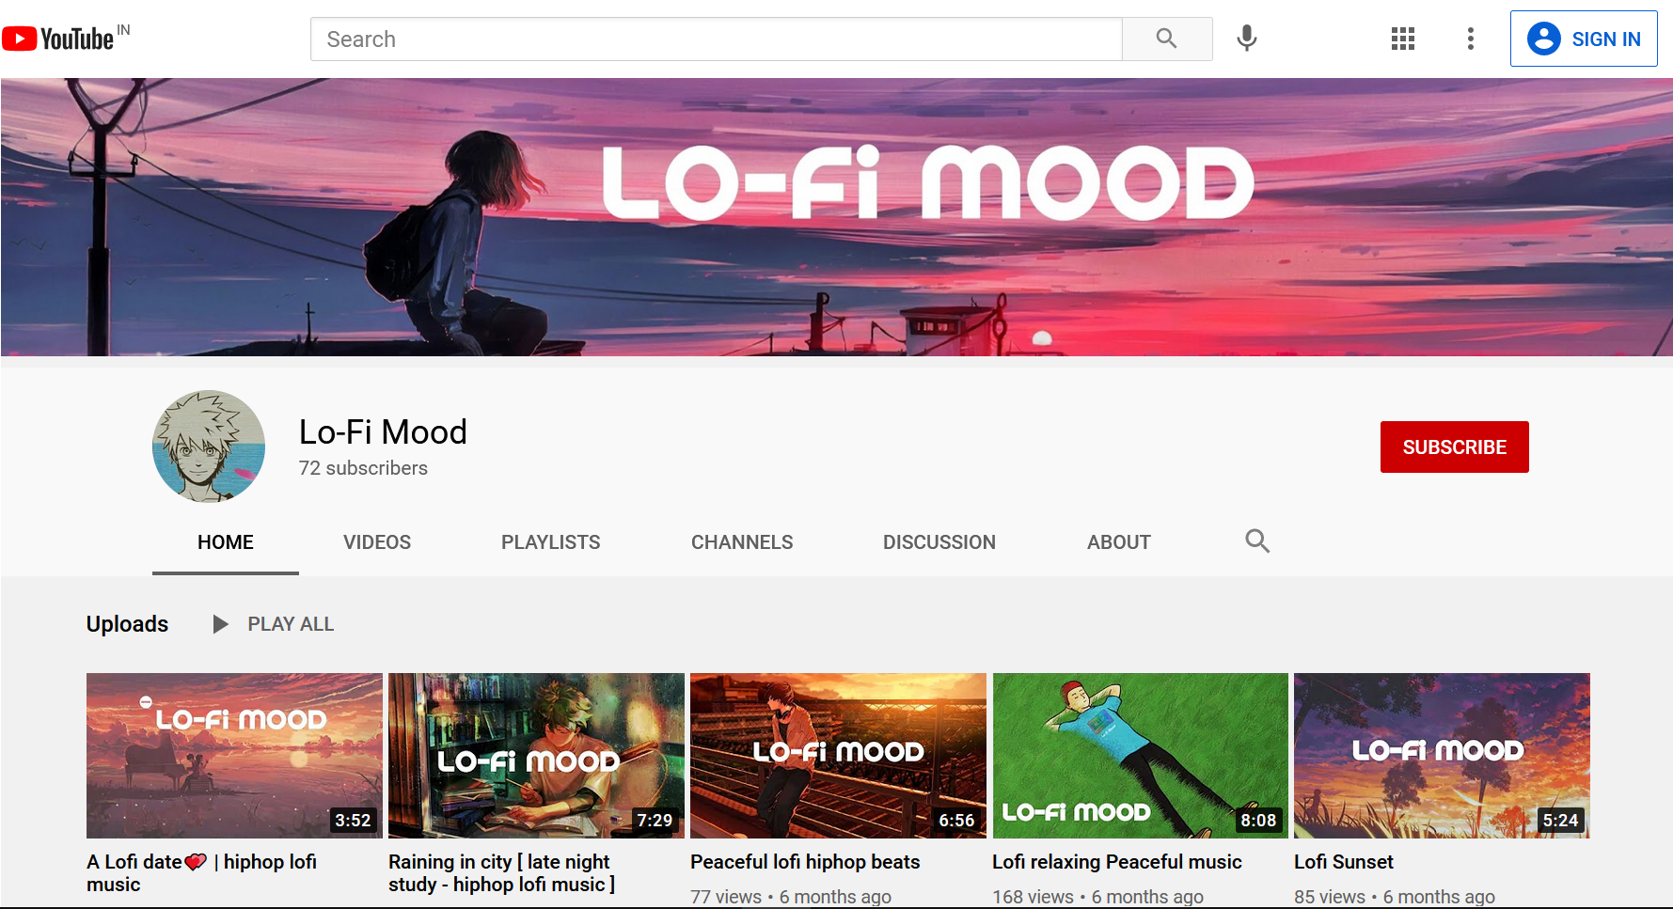Click the Play All triangle icon

click(x=220, y=624)
